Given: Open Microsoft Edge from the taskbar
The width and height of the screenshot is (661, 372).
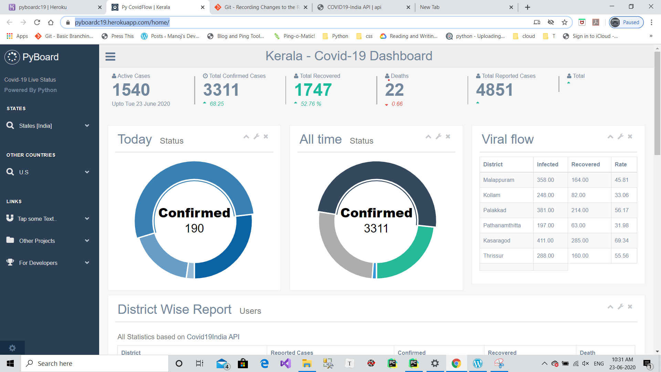Looking at the screenshot, I should (x=264, y=363).
